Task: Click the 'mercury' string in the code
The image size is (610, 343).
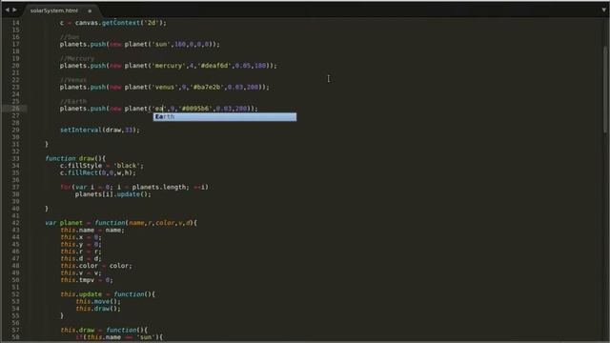Action: [168, 66]
